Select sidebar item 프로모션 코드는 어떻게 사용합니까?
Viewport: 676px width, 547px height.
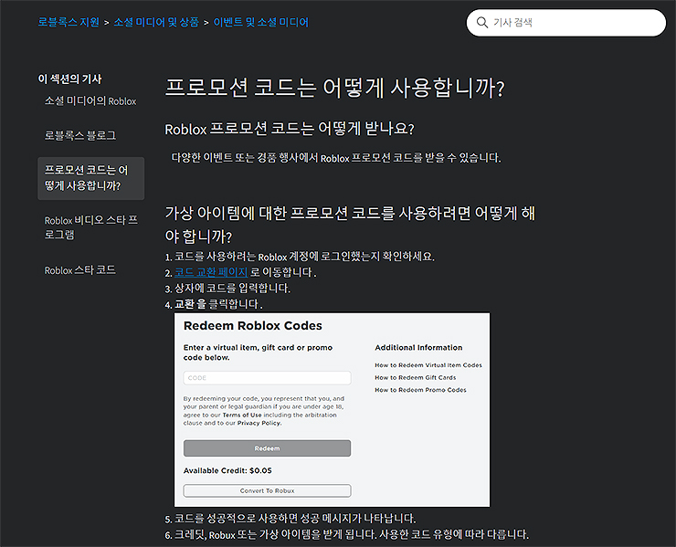(x=91, y=178)
